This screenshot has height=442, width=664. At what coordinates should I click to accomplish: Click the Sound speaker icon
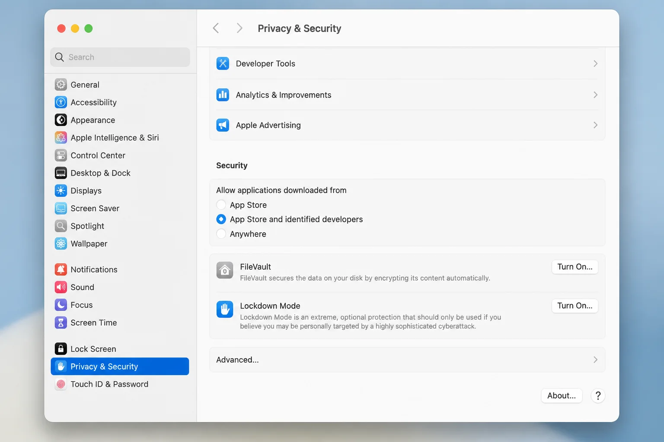[x=61, y=287]
